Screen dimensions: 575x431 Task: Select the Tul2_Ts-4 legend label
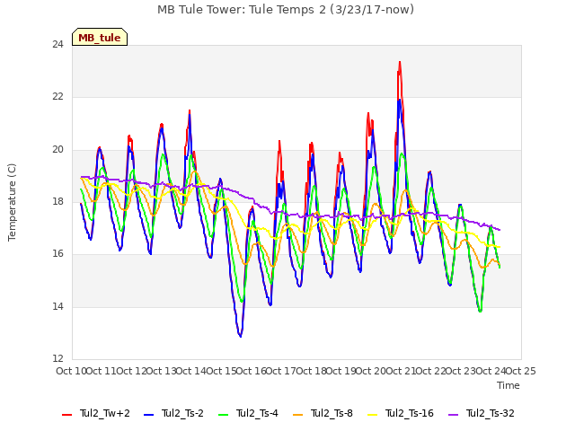pos(258,413)
